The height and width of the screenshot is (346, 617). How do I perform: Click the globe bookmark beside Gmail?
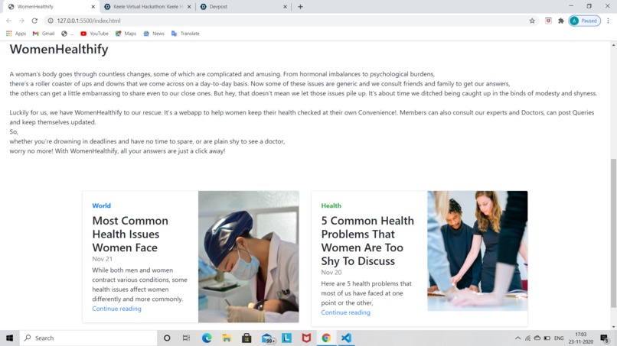(67, 34)
